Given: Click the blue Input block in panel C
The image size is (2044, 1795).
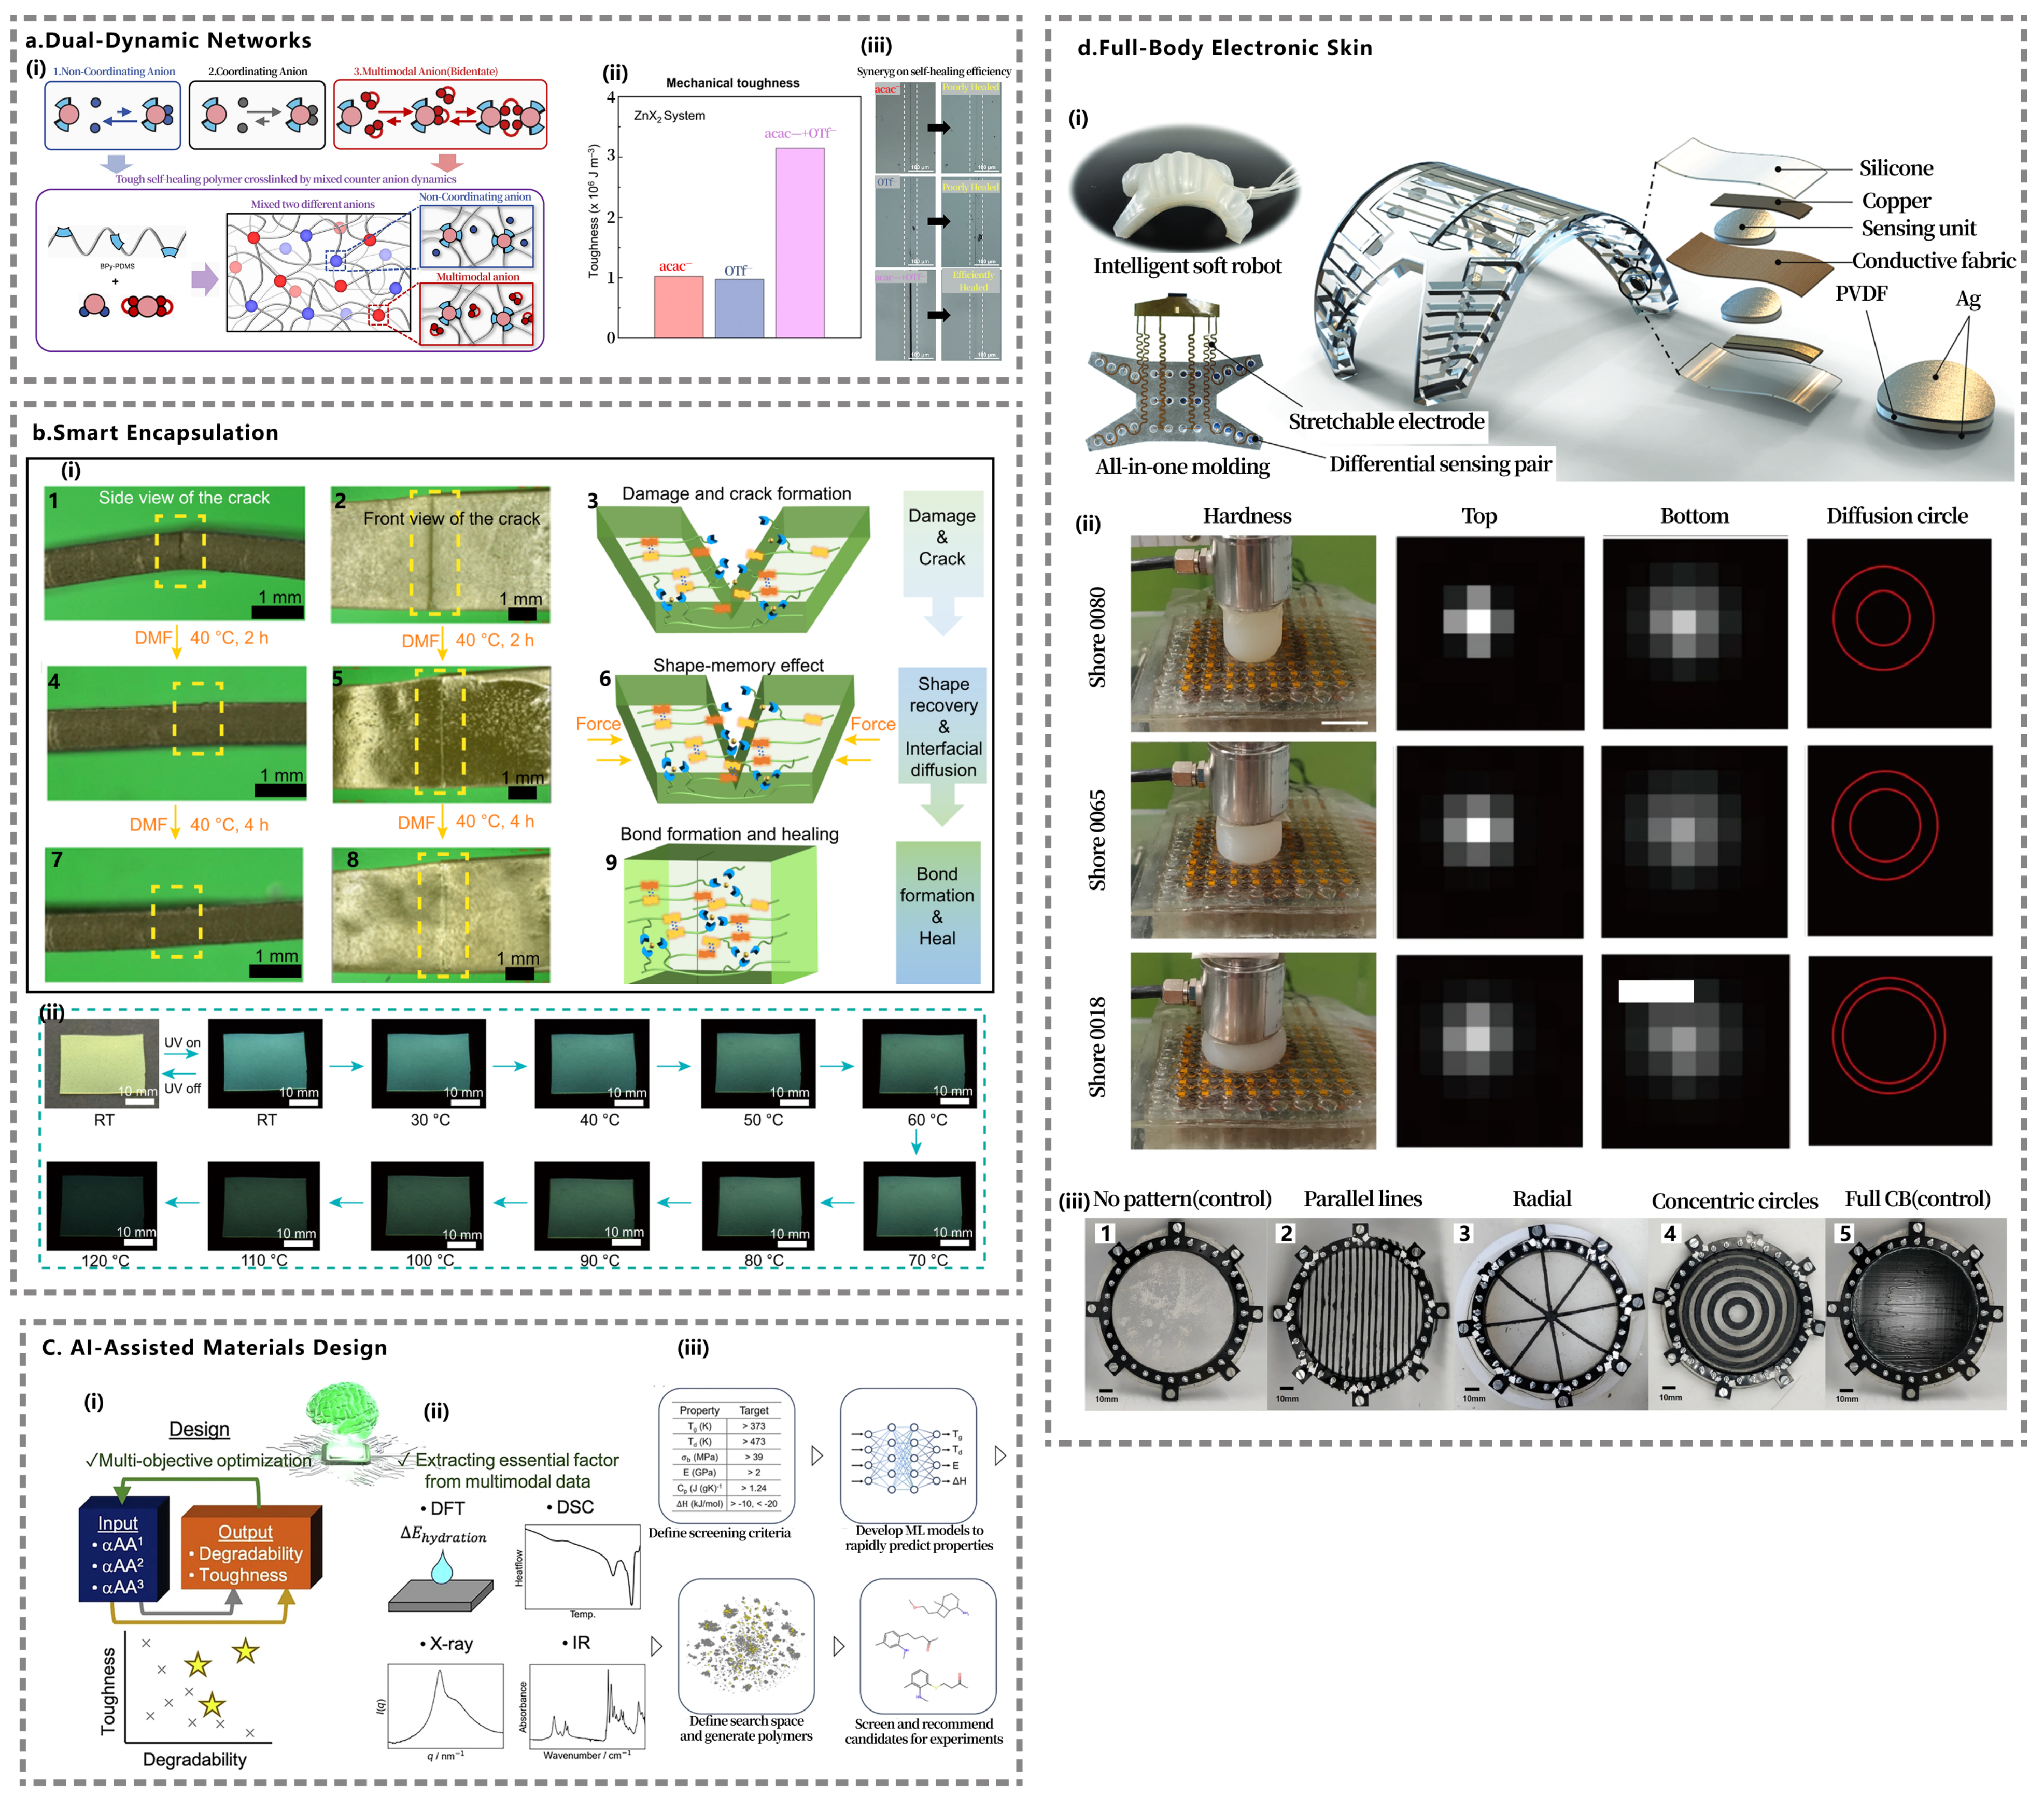Looking at the screenshot, I should point(124,1550).
